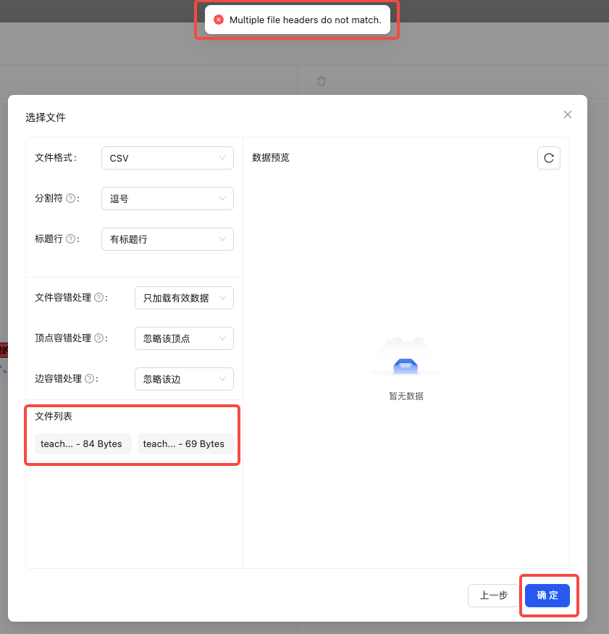
Task: Open the 标题行 help tooltip icon
Action: [x=70, y=239]
